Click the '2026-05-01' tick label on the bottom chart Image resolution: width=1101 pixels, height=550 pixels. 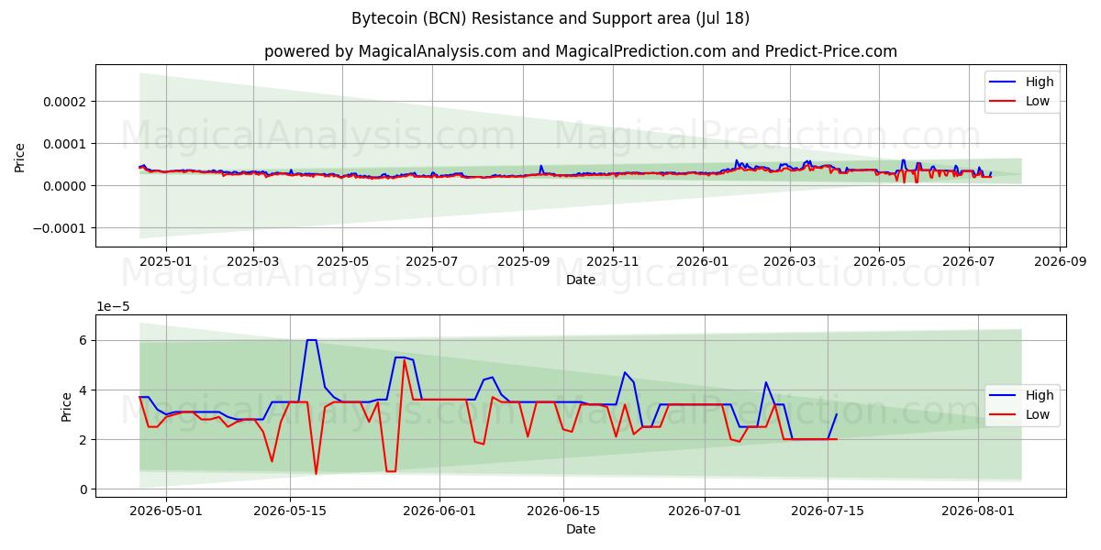pyautogui.click(x=166, y=511)
